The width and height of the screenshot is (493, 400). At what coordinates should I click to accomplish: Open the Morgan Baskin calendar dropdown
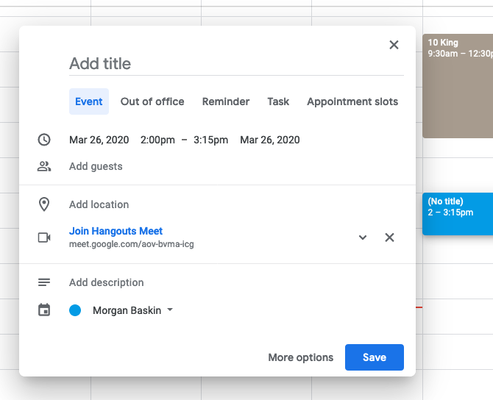point(170,310)
